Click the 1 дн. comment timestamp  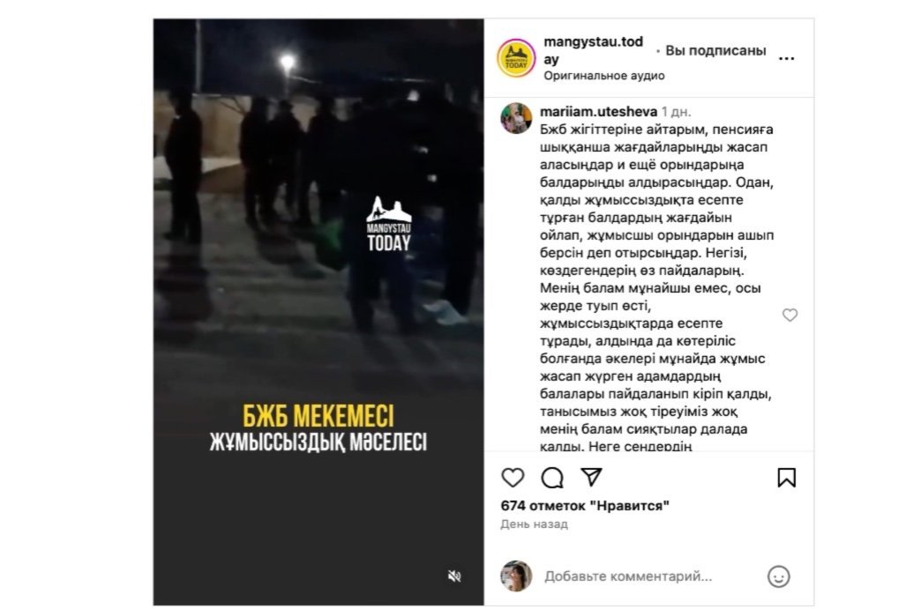coord(676,111)
